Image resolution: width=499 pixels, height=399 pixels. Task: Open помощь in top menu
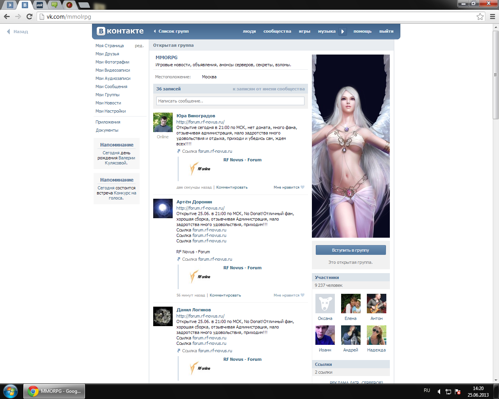pos(363,31)
